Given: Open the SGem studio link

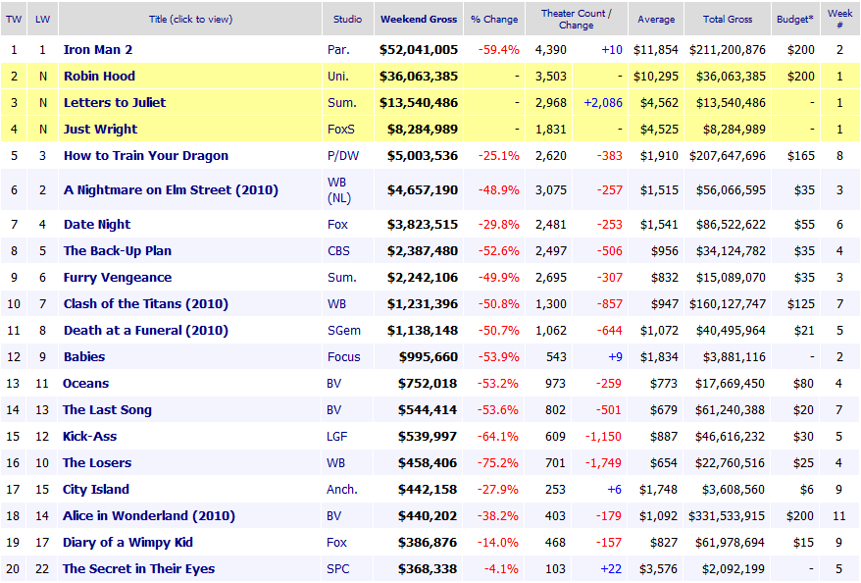Looking at the screenshot, I should (344, 330).
